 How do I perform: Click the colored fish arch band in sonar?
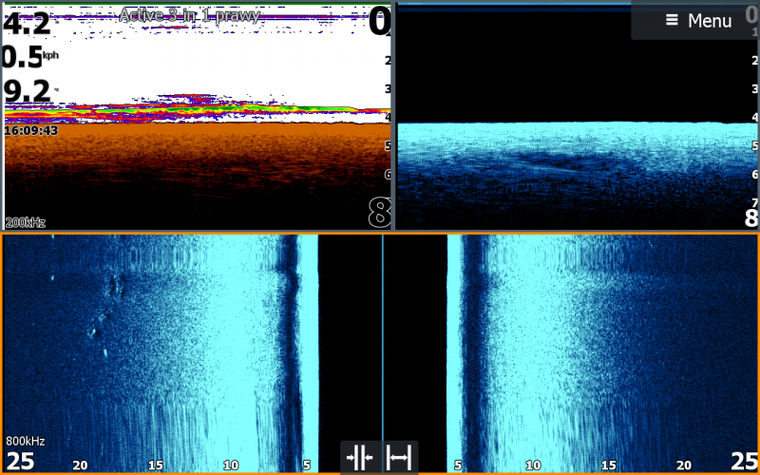190,109
